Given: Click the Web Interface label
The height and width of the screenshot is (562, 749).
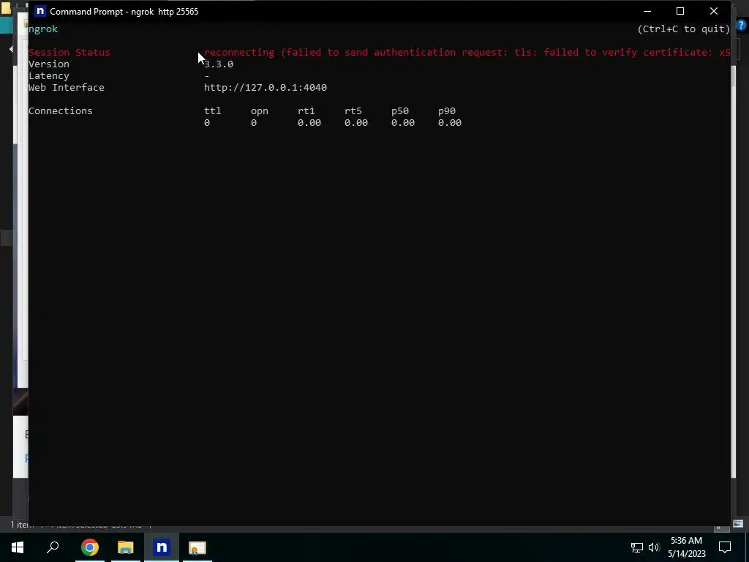Looking at the screenshot, I should tap(67, 88).
